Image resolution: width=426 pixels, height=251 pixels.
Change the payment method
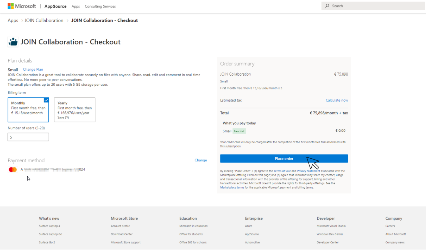(x=201, y=160)
